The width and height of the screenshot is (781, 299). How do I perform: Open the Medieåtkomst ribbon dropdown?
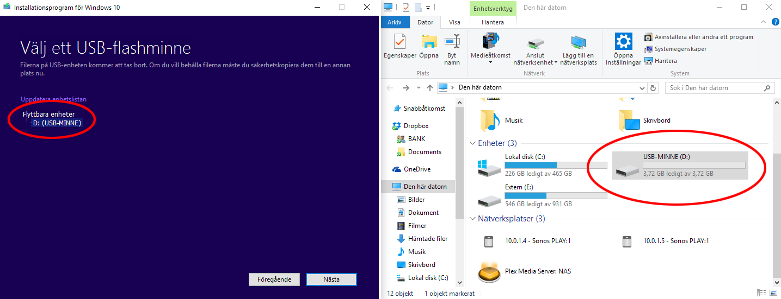pos(490,49)
